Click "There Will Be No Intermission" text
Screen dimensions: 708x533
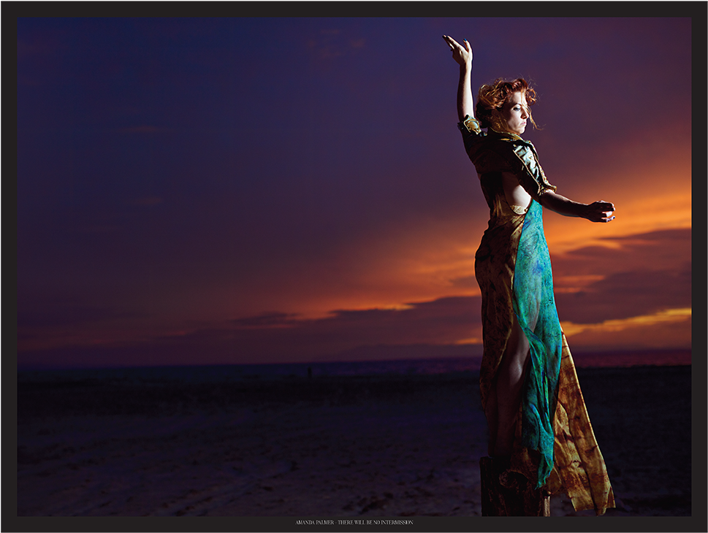click(375, 522)
